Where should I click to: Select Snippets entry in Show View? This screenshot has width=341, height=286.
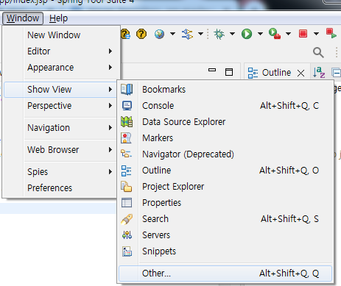tap(159, 251)
